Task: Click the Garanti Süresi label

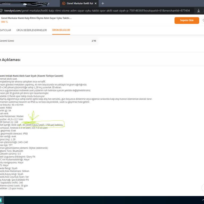Action: click(7, 41)
